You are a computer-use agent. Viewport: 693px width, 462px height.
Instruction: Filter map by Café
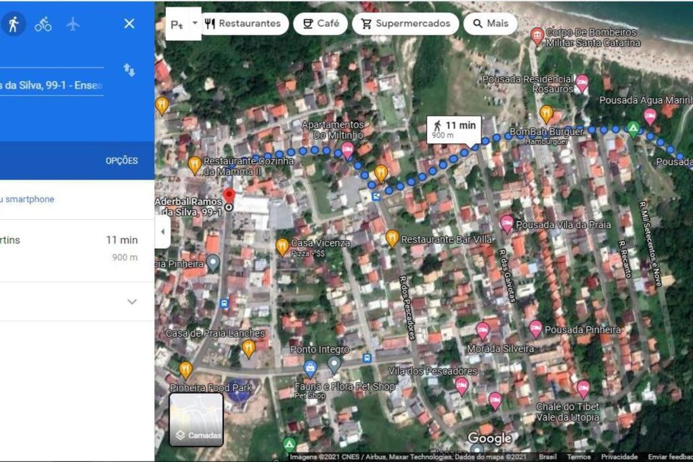coord(320,24)
